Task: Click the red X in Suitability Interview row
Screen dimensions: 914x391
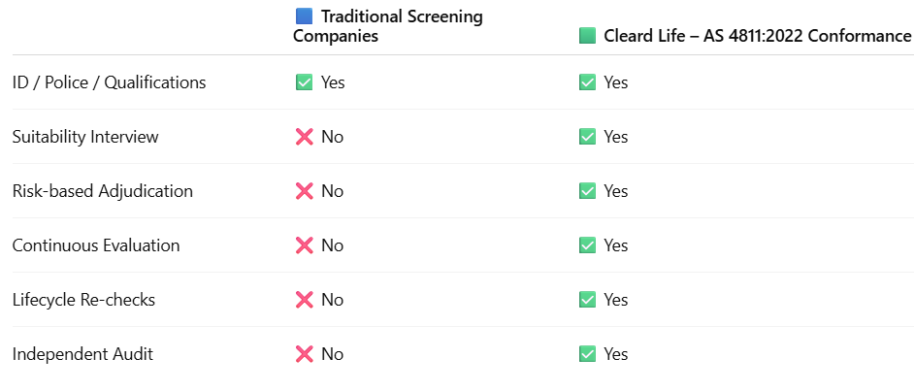Action: click(x=305, y=137)
